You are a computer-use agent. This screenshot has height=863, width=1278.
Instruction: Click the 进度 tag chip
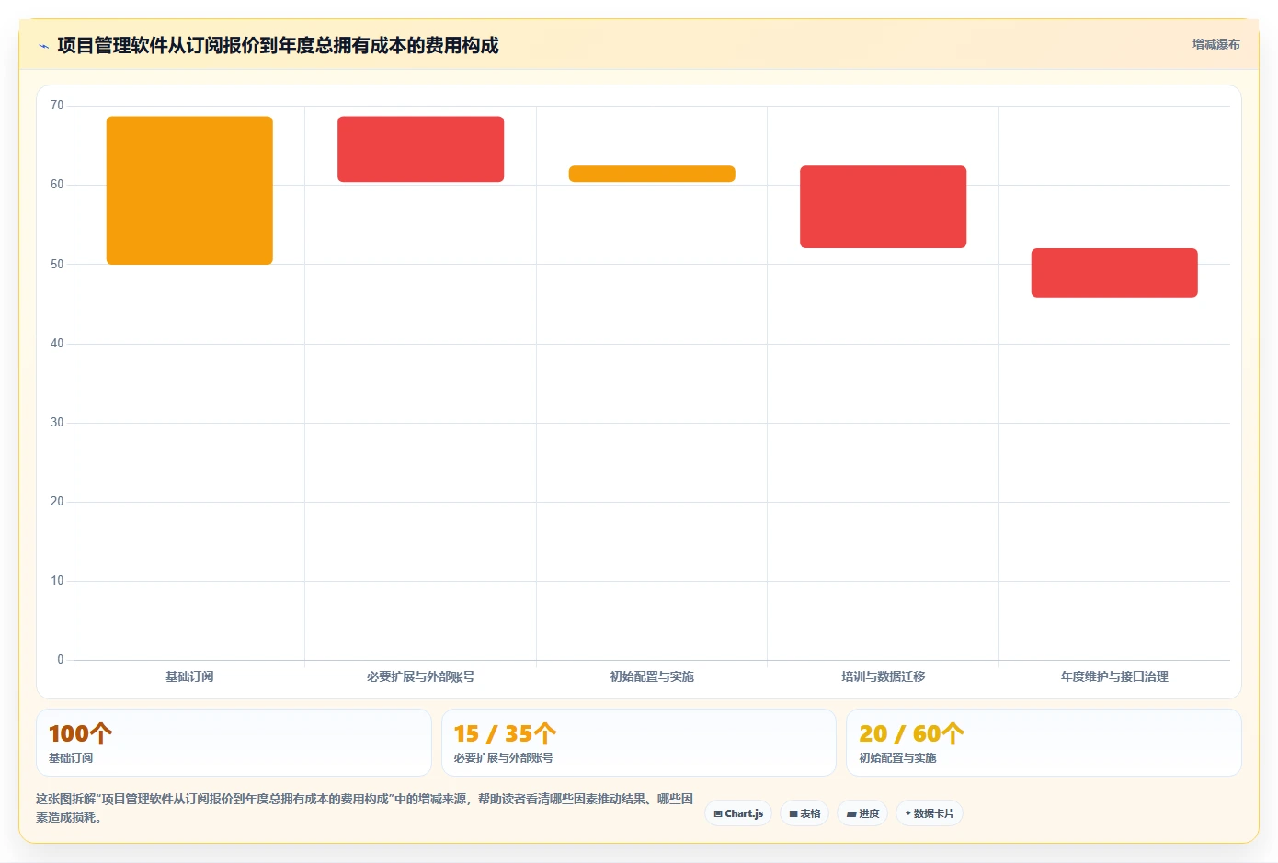(x=862, y=813)
